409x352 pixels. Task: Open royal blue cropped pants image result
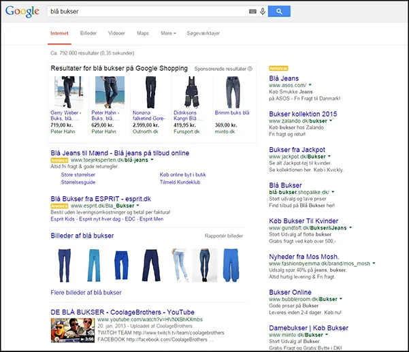pyautogui.click(x=121, y=265)
